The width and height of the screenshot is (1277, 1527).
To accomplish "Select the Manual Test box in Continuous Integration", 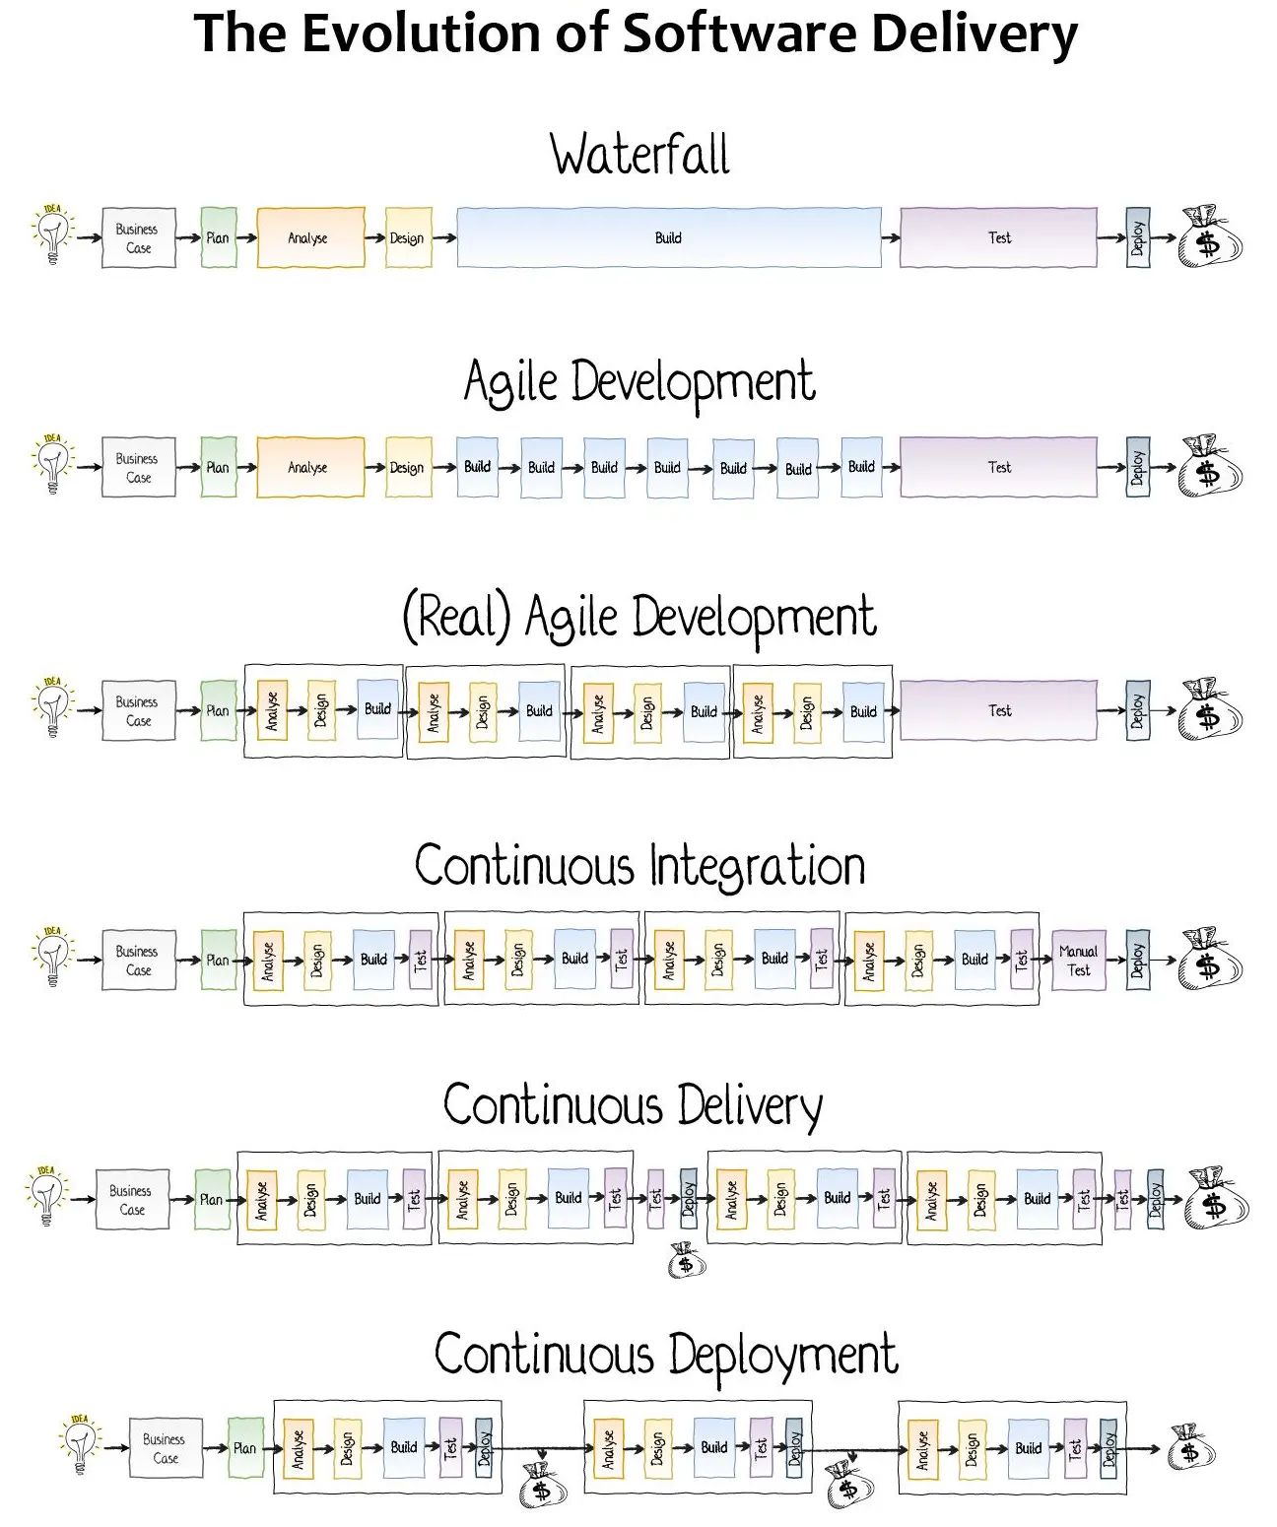I will pyautogui.click(x=1079, y=961).
